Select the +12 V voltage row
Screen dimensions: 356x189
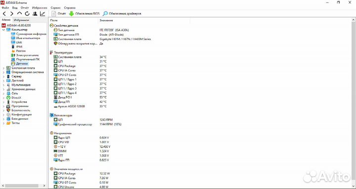(82, 146)
